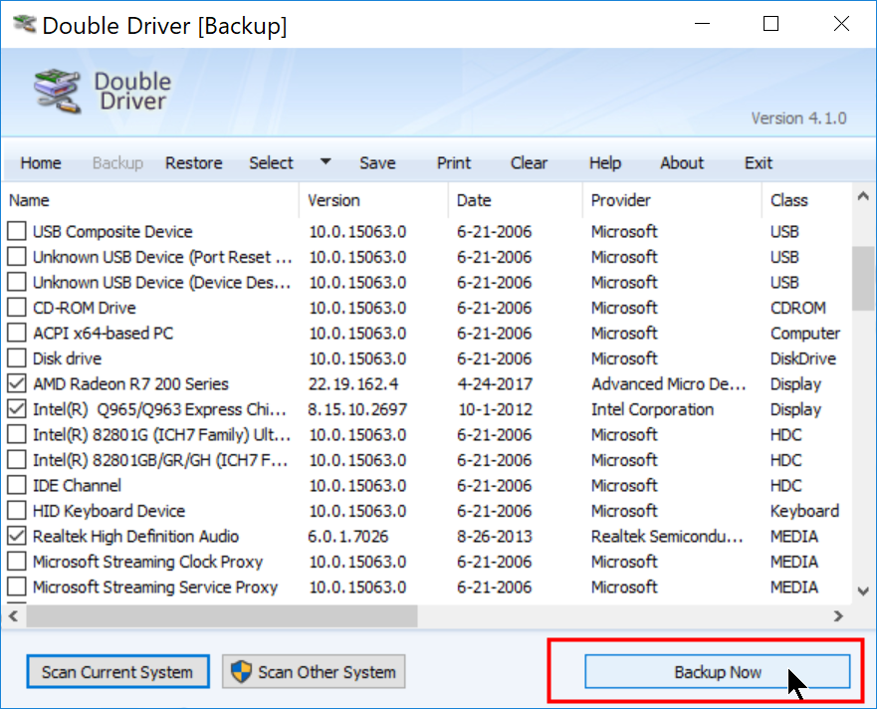Uncheck the Intel Q965/Q963 Express checkbox
The image size is (877, 709).
point(17,408)
